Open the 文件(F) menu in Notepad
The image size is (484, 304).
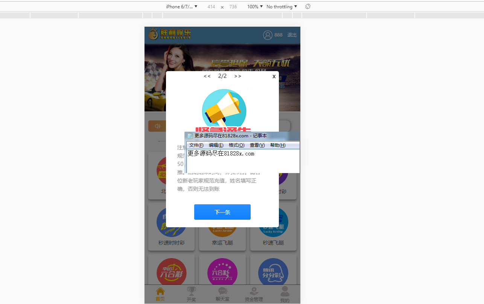pos(196,145)
